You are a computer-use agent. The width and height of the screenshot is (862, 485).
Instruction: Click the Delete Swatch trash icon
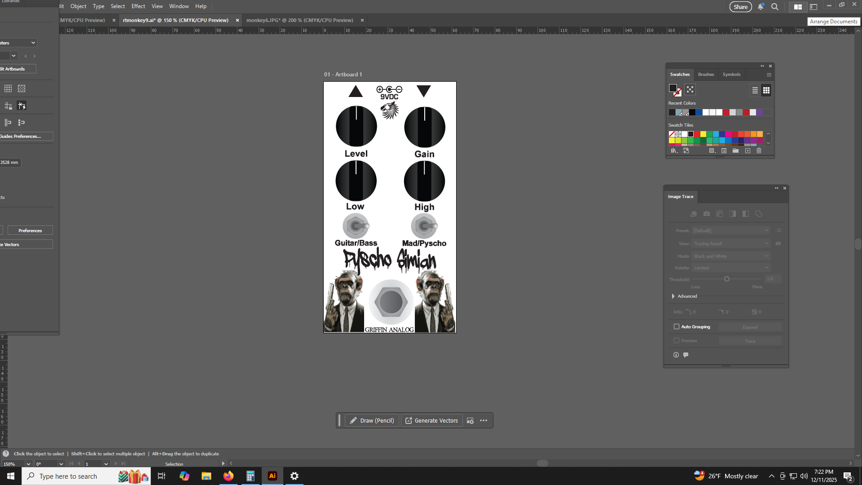click(759, 151)
